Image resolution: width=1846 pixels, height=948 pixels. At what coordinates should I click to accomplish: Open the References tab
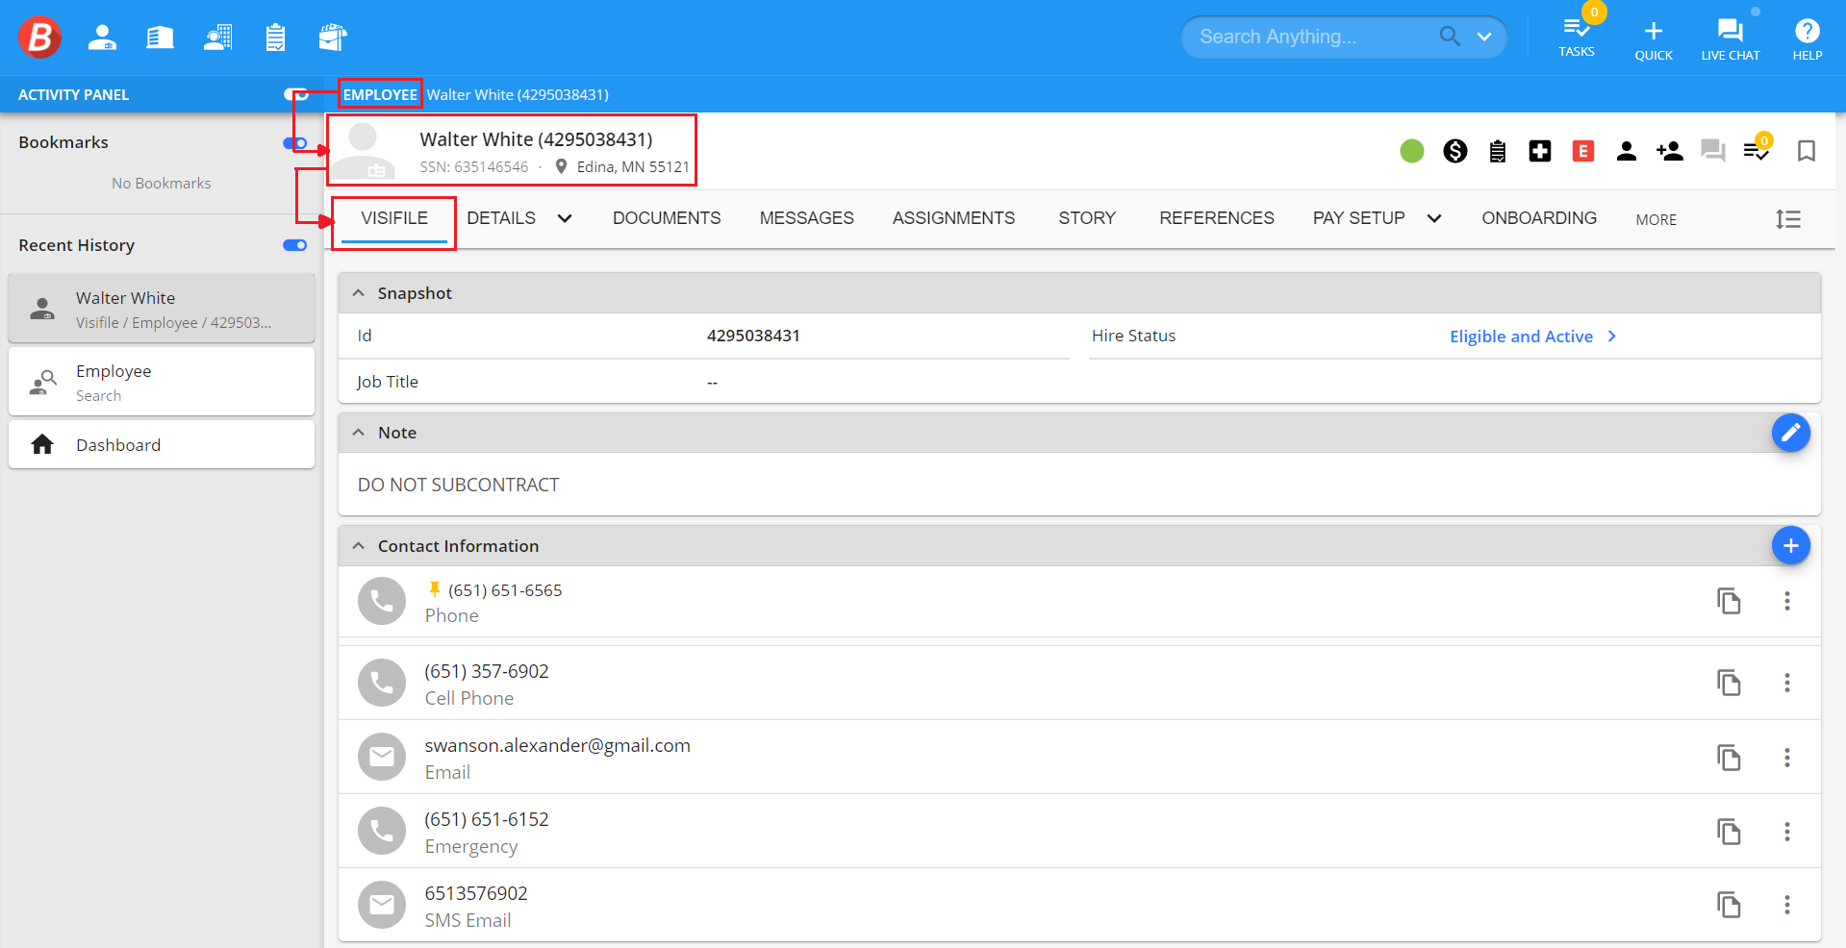(1217, 218)
